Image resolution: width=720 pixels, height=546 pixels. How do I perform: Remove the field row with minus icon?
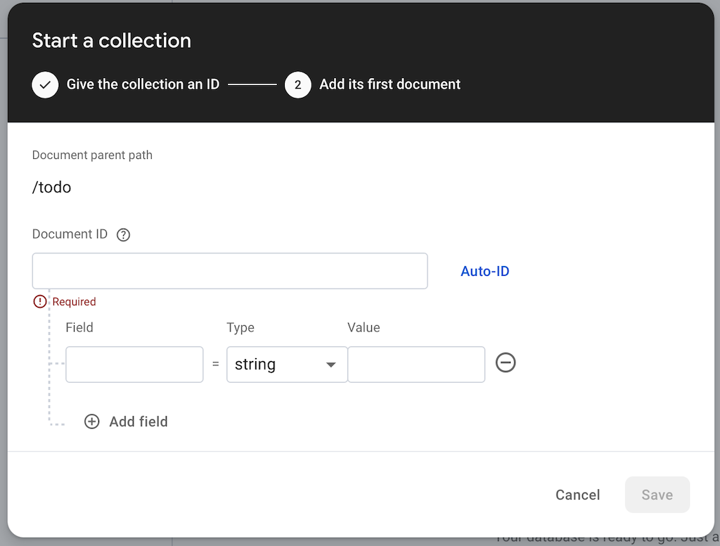[506, 362]
